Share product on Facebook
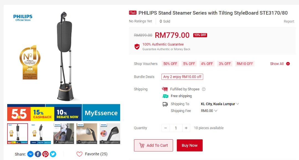This screenshot has height=160, width=299. coord(38,154)
